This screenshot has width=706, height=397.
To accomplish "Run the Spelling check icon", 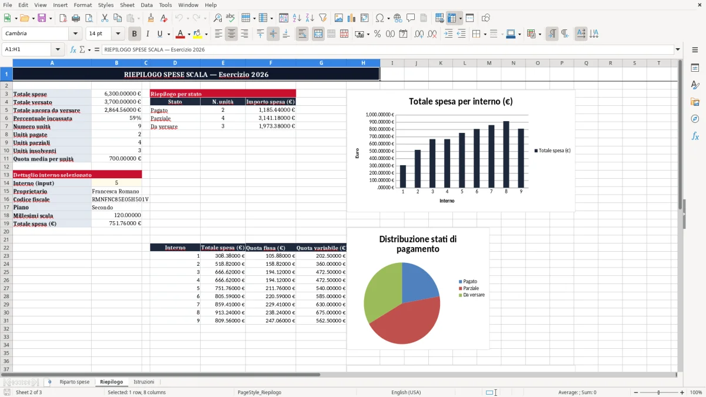I will coord(231,18).
